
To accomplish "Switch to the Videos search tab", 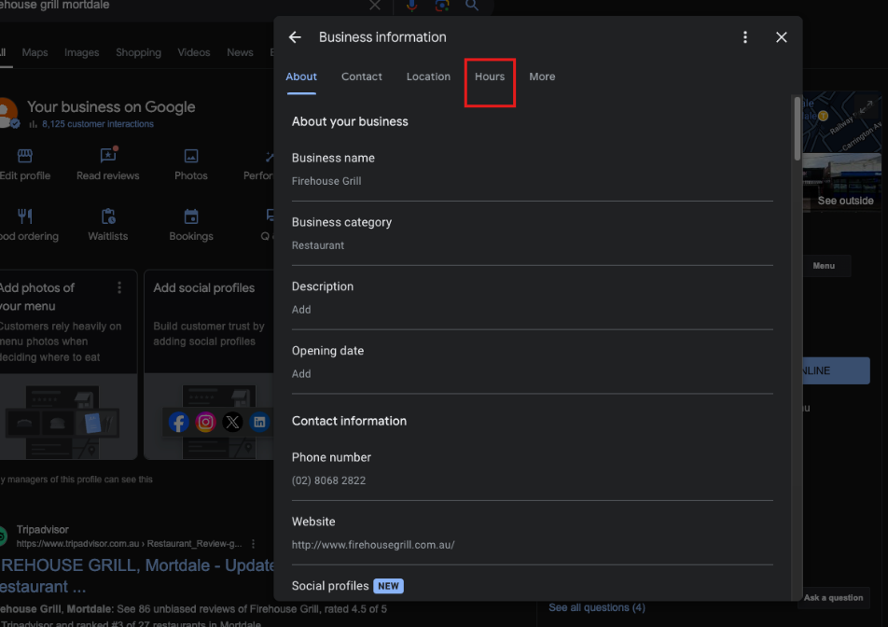I will [x=194, y=52].
